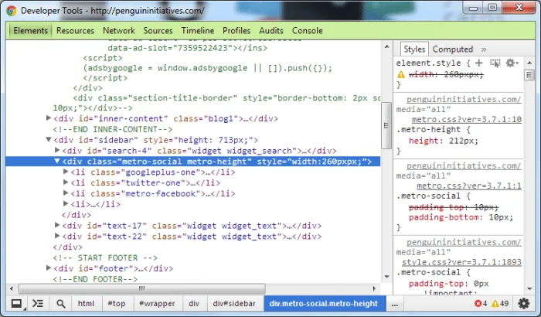Select the START FOOTER comment line
The height and width of the screenshot is (317, 541).
105,257
